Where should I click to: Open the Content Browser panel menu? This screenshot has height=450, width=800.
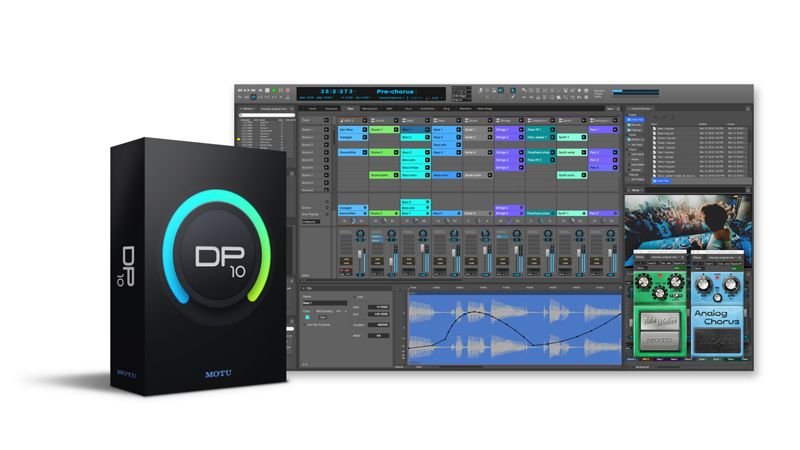748,108
